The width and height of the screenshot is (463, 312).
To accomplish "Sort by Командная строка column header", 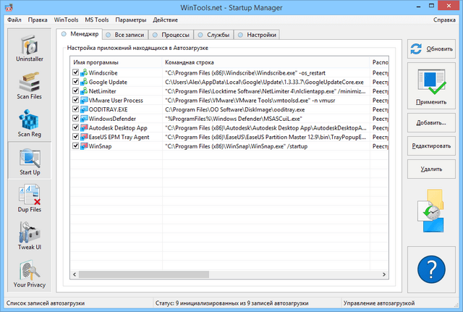I will 266,62.
